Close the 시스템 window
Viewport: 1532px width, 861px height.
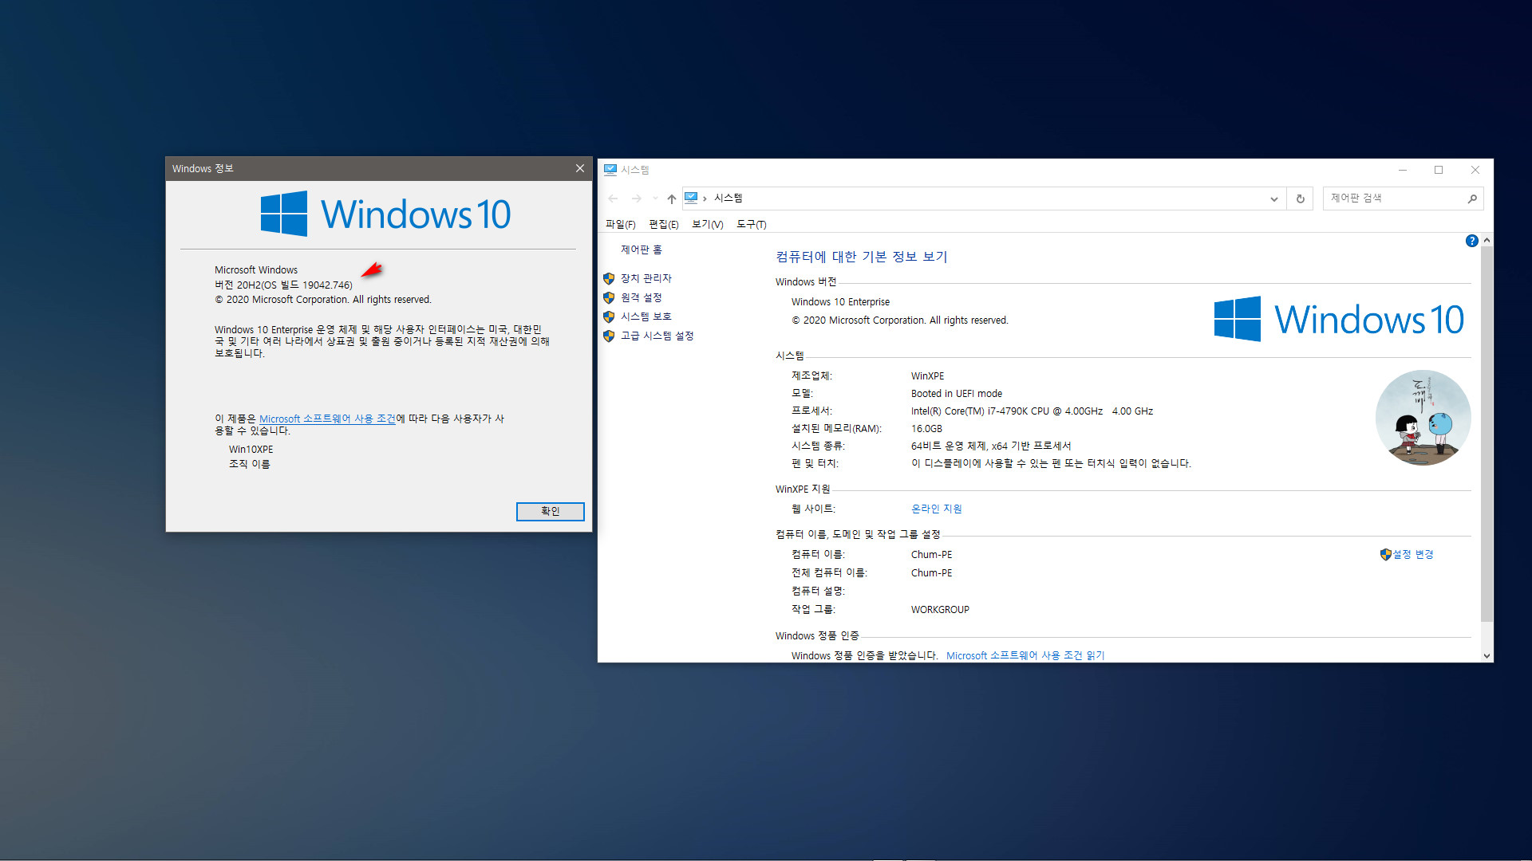[1475, 170]
